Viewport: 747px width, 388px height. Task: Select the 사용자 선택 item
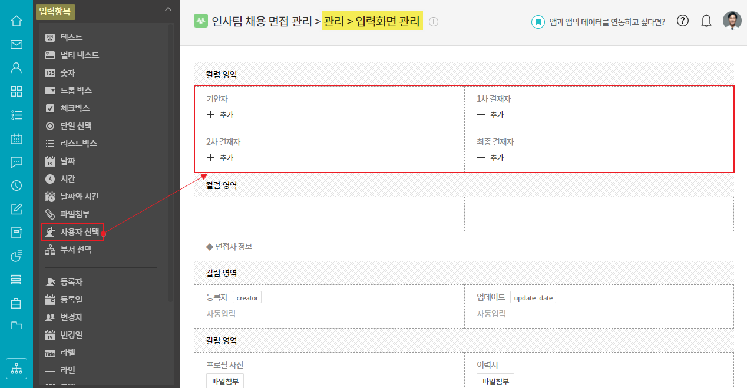[79, 232]
